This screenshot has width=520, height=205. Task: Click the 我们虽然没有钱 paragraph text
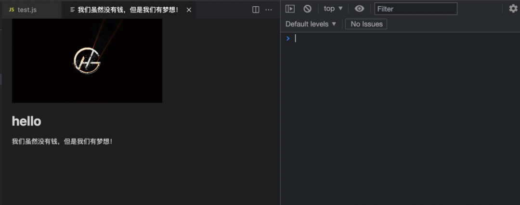pyautogui.click(x=62, y=141)
